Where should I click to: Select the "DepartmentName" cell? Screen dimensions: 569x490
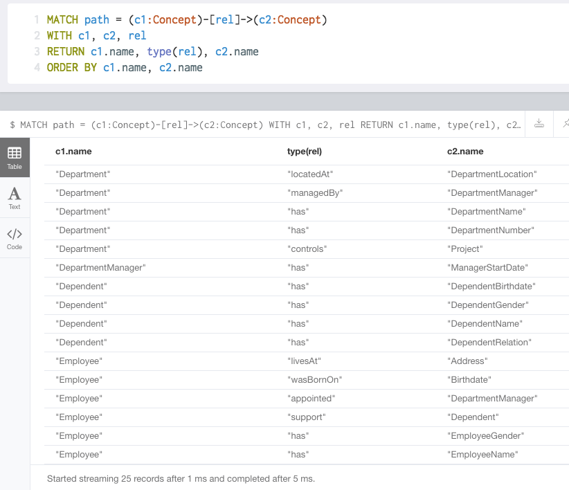(486, 212)
